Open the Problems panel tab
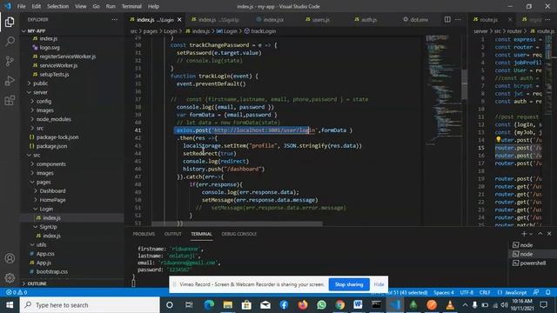The width and height of the screenshot is (557, 313). click(144, 234)
